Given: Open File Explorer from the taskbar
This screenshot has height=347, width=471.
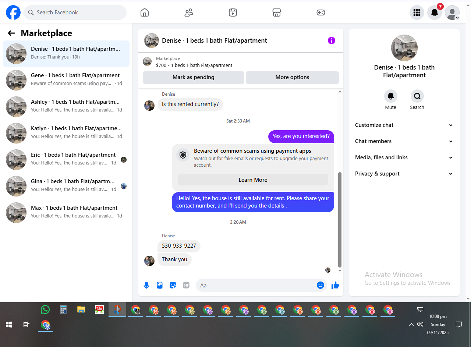Looking at the screenshot, I should click(81, 309).
